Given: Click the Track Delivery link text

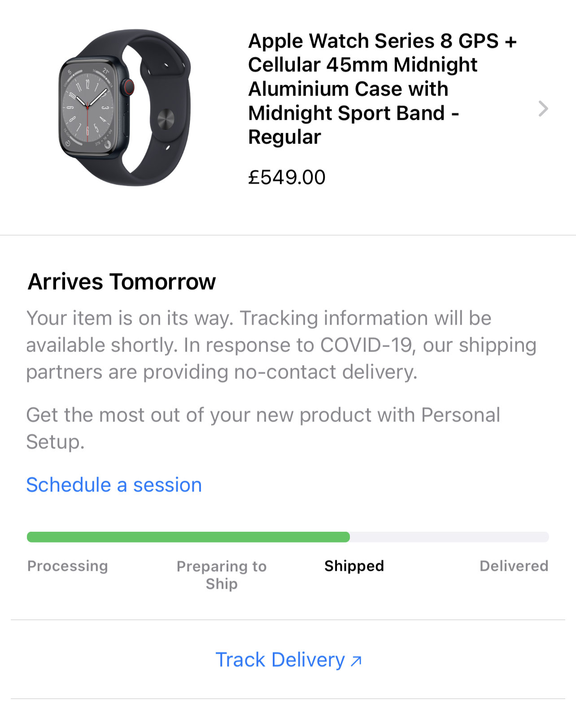Looking at the screenshot, I should (280, 660).
